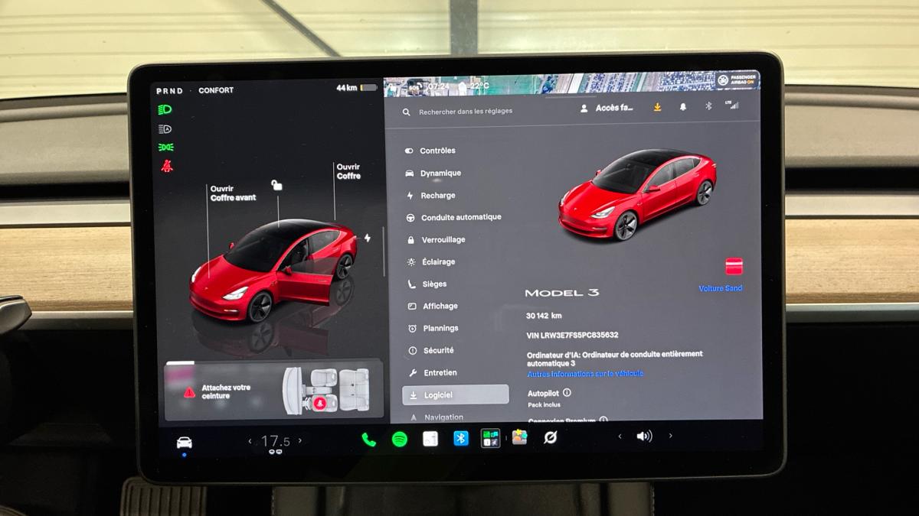This screenshot has width=919, height=516.
Task: Click the search magnifier icon
Action: pos(406,112)
